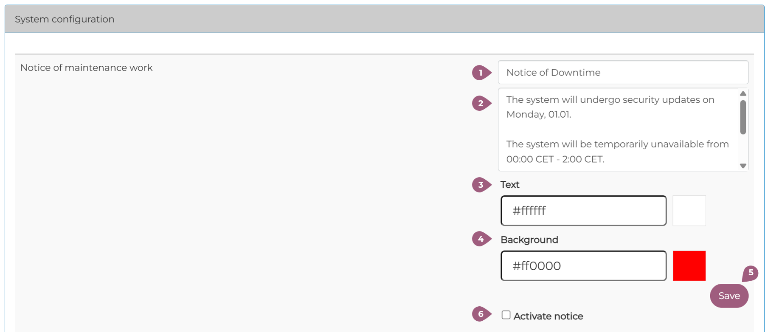Viewport: 768px width, 336px height.
Task: Click the Notice of maintenance work label
Action: (86, 68)
